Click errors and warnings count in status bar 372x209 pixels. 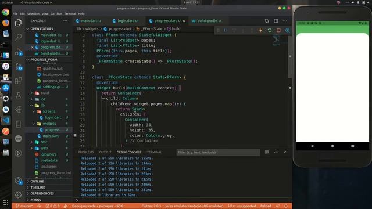tap(52, 206)
